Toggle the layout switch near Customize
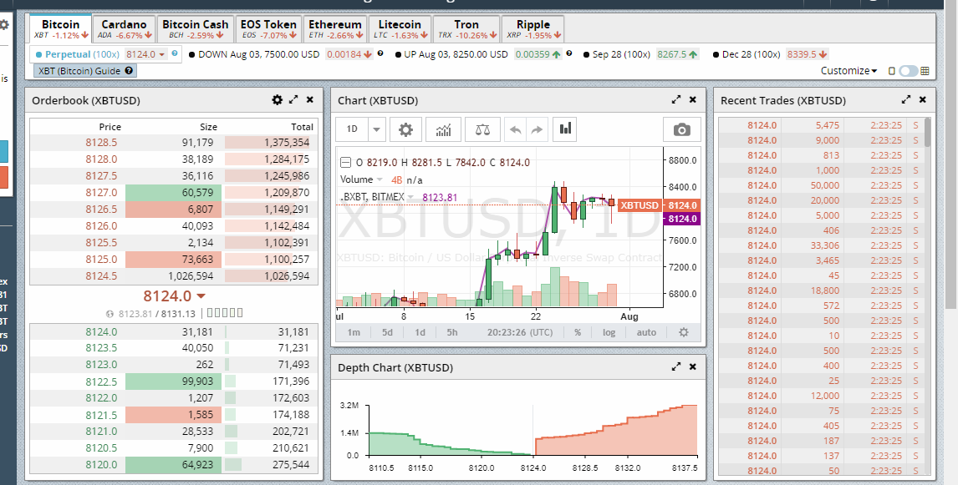The height and width of the screenshot is (485, 958). point(908,72)
